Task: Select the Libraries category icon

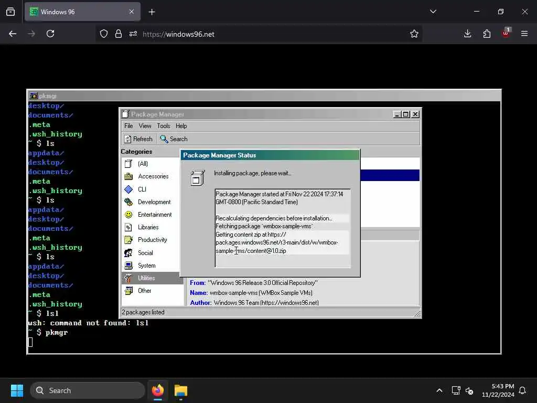Action: (x=128, y=227)
